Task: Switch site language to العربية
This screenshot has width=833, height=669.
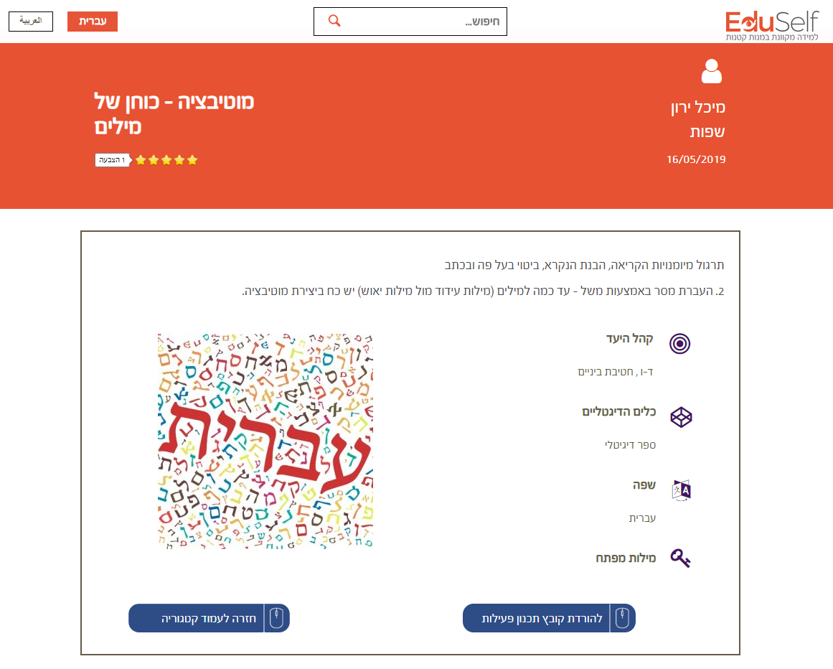Action: (30, 22)
